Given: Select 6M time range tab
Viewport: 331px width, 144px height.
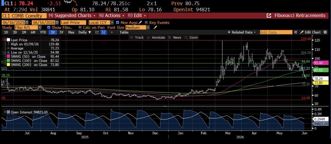Looking at the screenshot, I should coord(33,32).
